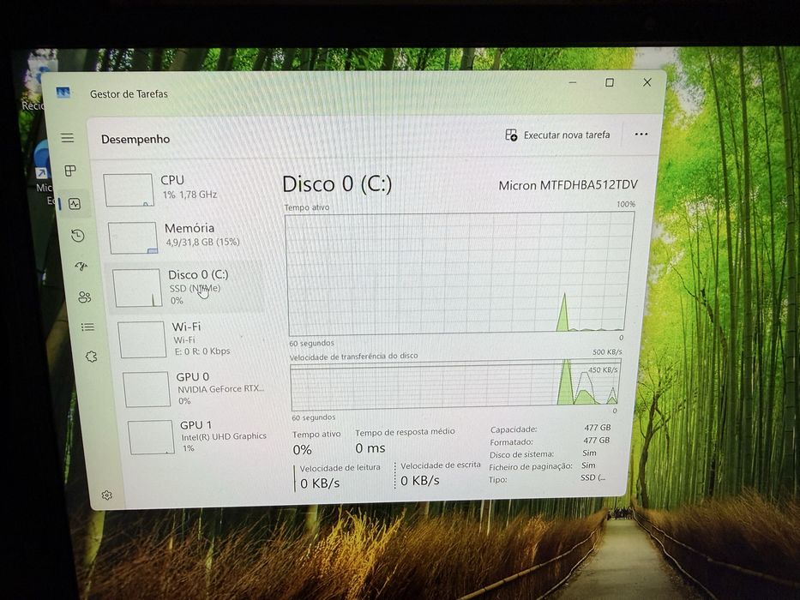Screen dimensions: 800x600
Task: Open the hamburger navigation menu
Action: click(x=68, y=138)
